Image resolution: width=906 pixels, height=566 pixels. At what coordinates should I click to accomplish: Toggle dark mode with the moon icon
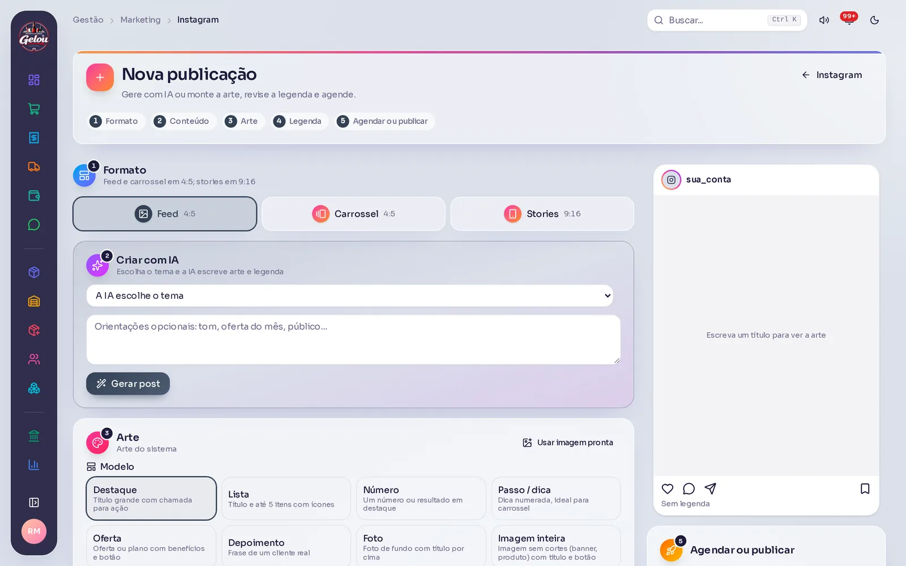874,20
